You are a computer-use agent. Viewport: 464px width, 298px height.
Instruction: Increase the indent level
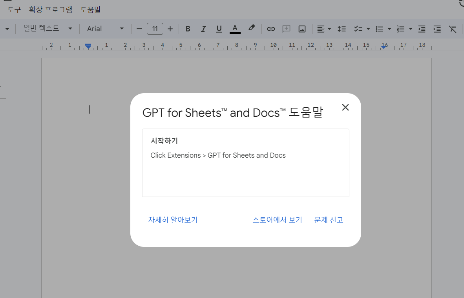pyautogui.click(x=437, y=29)
